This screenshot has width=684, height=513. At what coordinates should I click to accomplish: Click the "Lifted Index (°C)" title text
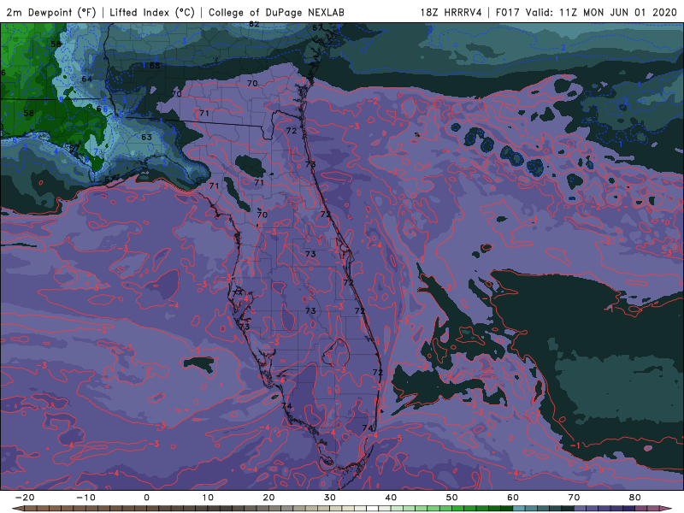coord(152,12)
